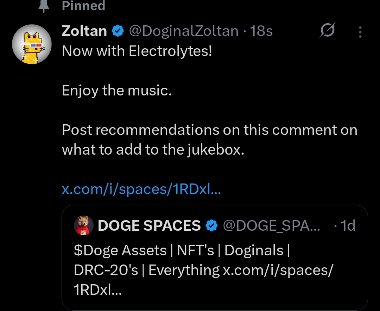Image resolution: width=380 pixels, height=311 pixels.
Task: Open the blue x.com/i/spaces link
Action: (x=141, y=189)
